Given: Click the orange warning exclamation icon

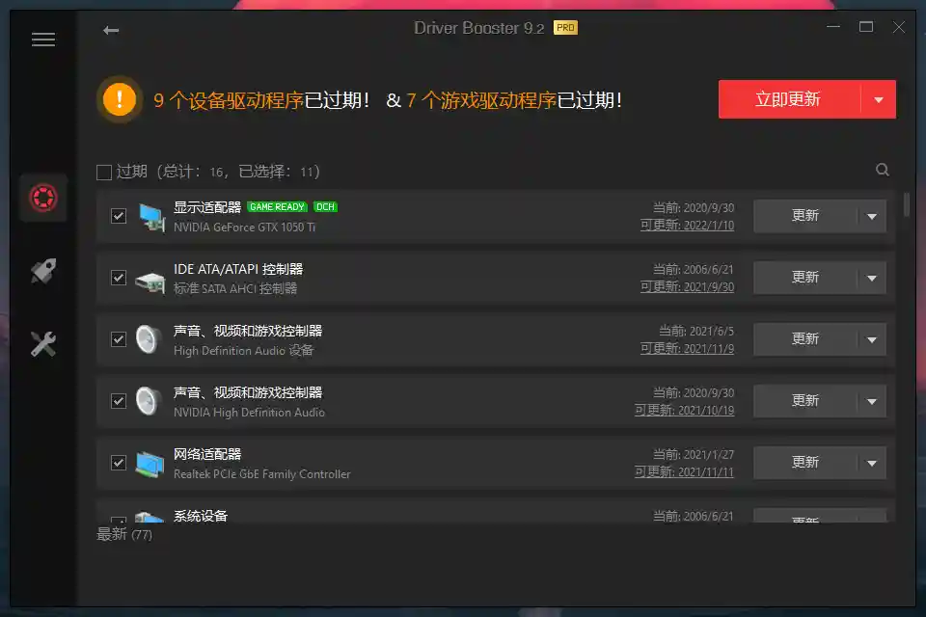Looking at the screenshot, I should 120,99.
